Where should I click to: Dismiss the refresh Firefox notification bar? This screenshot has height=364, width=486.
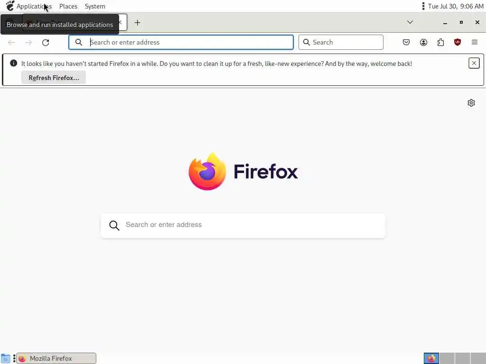[474, 63]
